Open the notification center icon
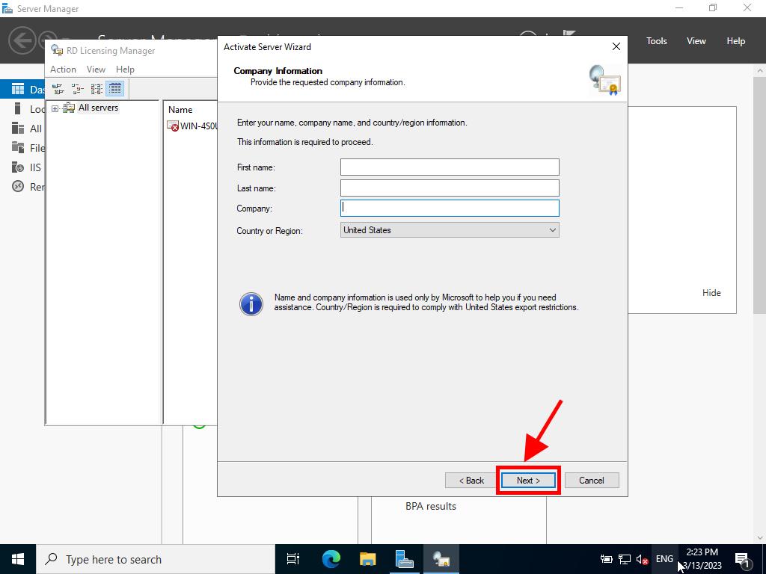Viewport: 766px width, 574px height. pos(742,559)
